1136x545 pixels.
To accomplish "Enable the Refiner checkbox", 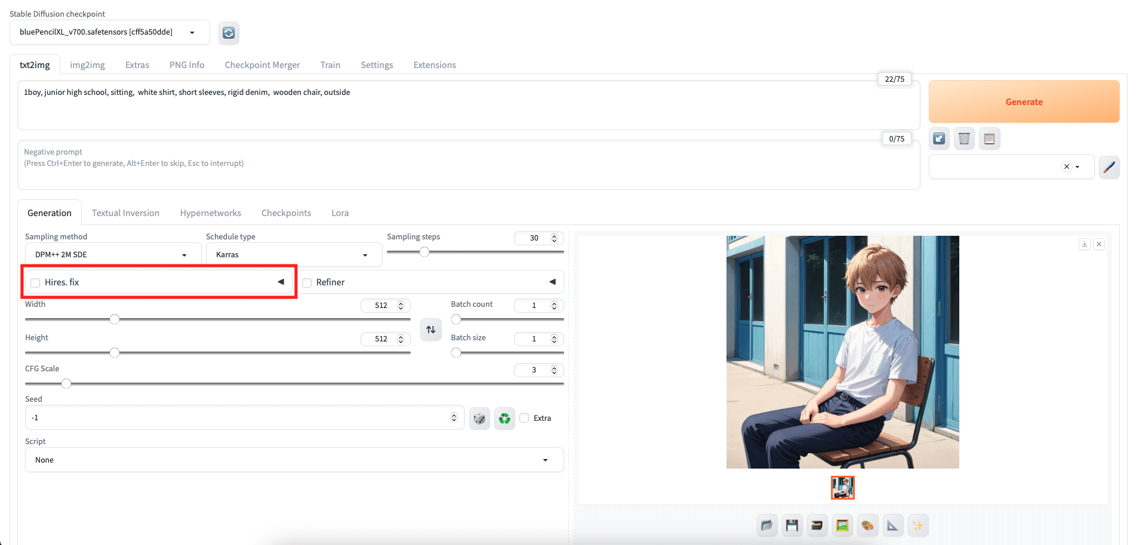I will pos(307,283).
